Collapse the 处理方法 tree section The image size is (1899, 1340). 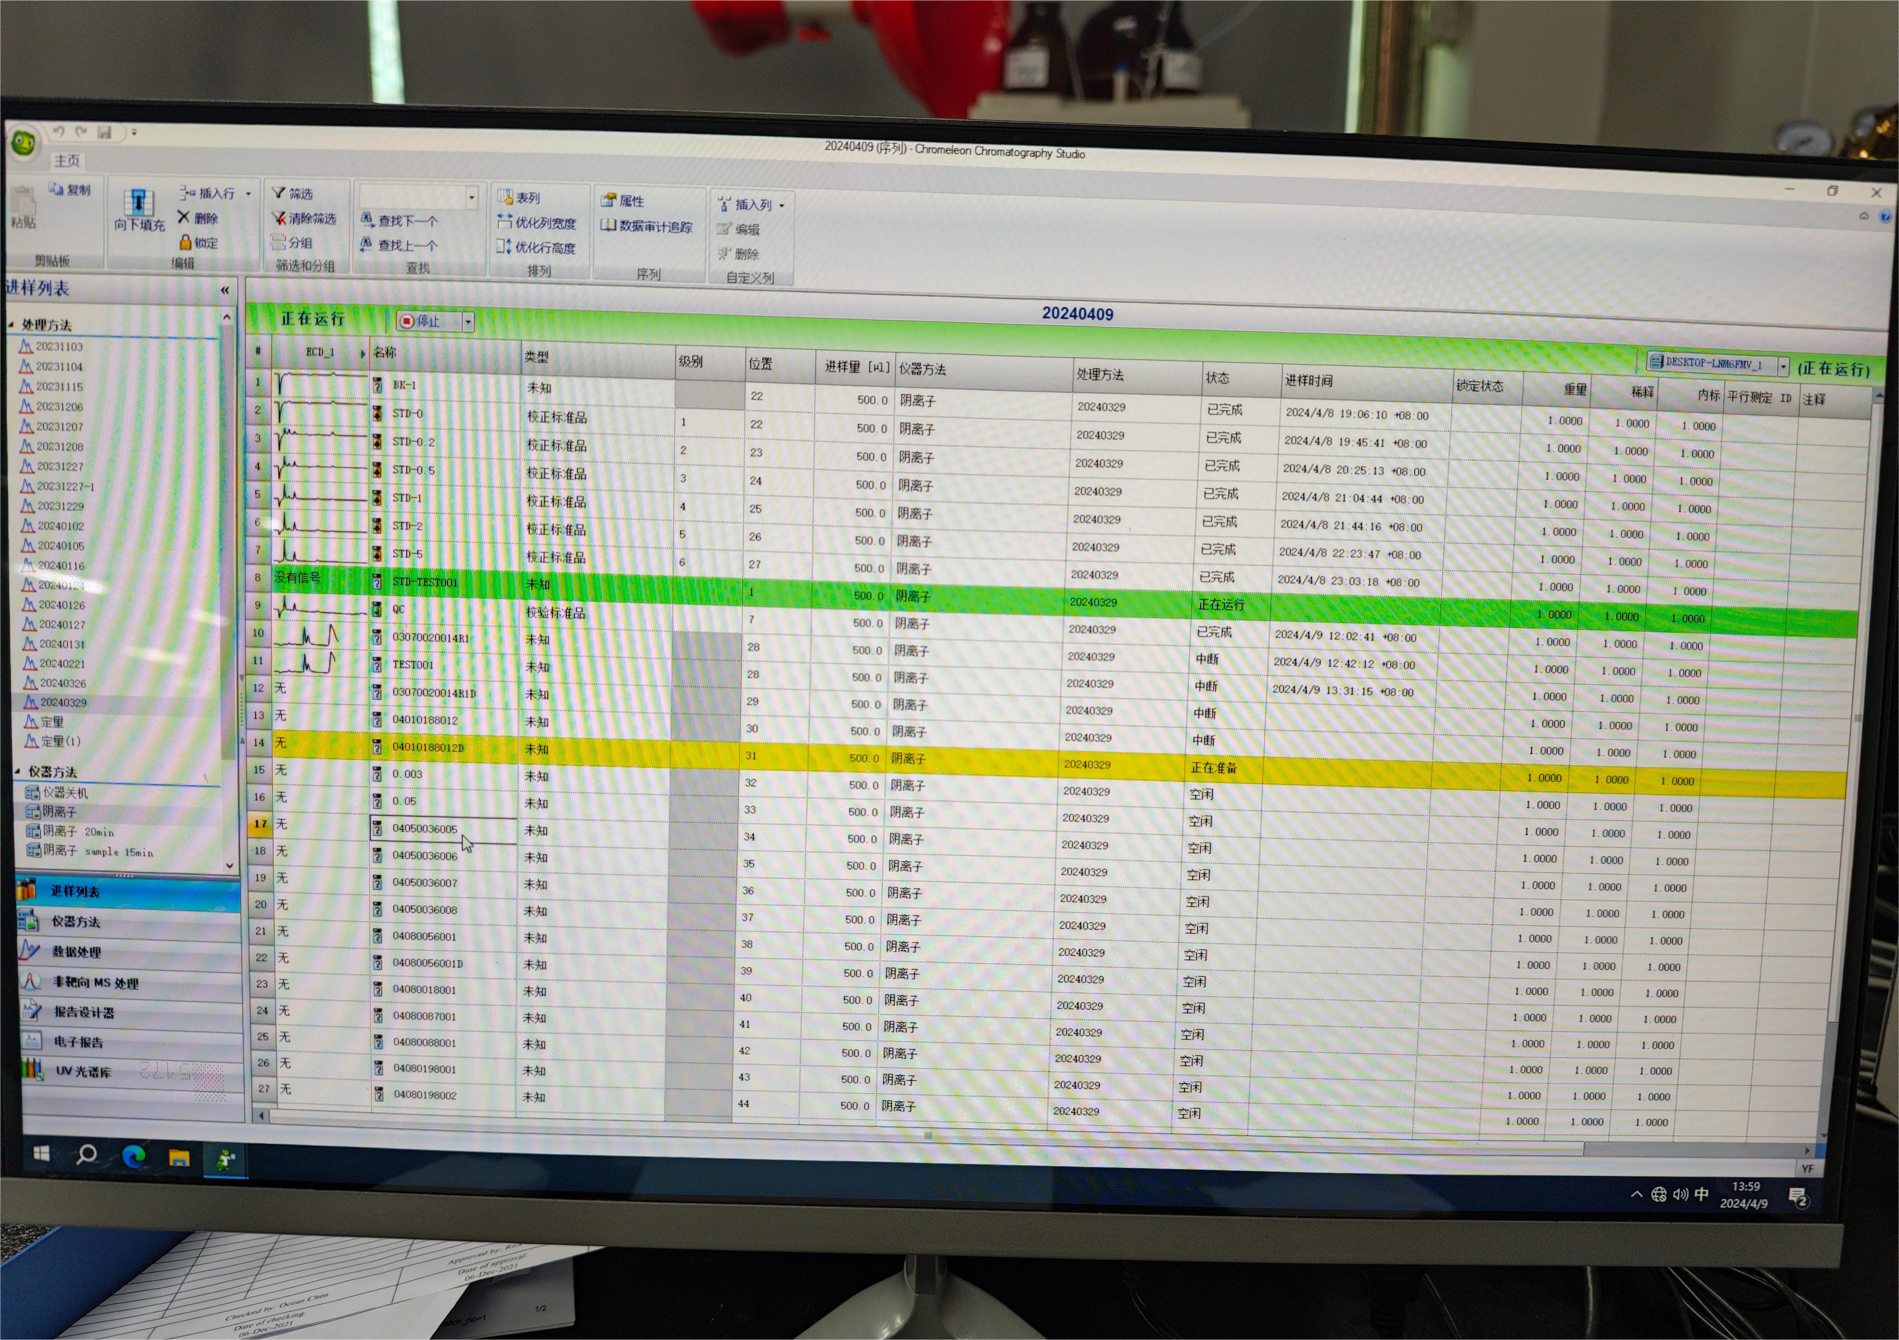(x=12, y=325)
